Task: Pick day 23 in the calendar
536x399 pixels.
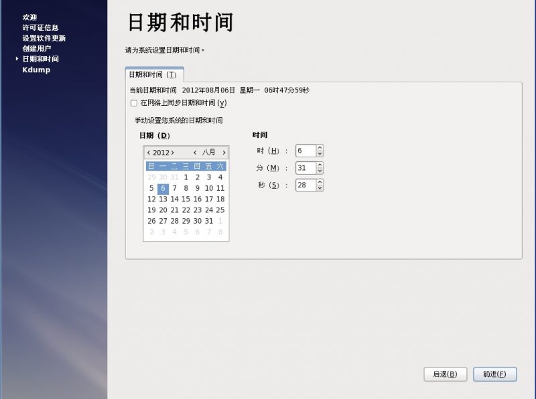Action: [x=197, y=210]
